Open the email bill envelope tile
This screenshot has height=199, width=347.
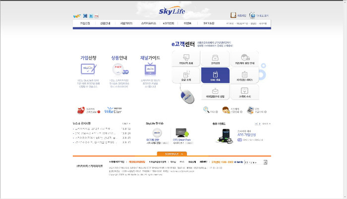[215, 92]
